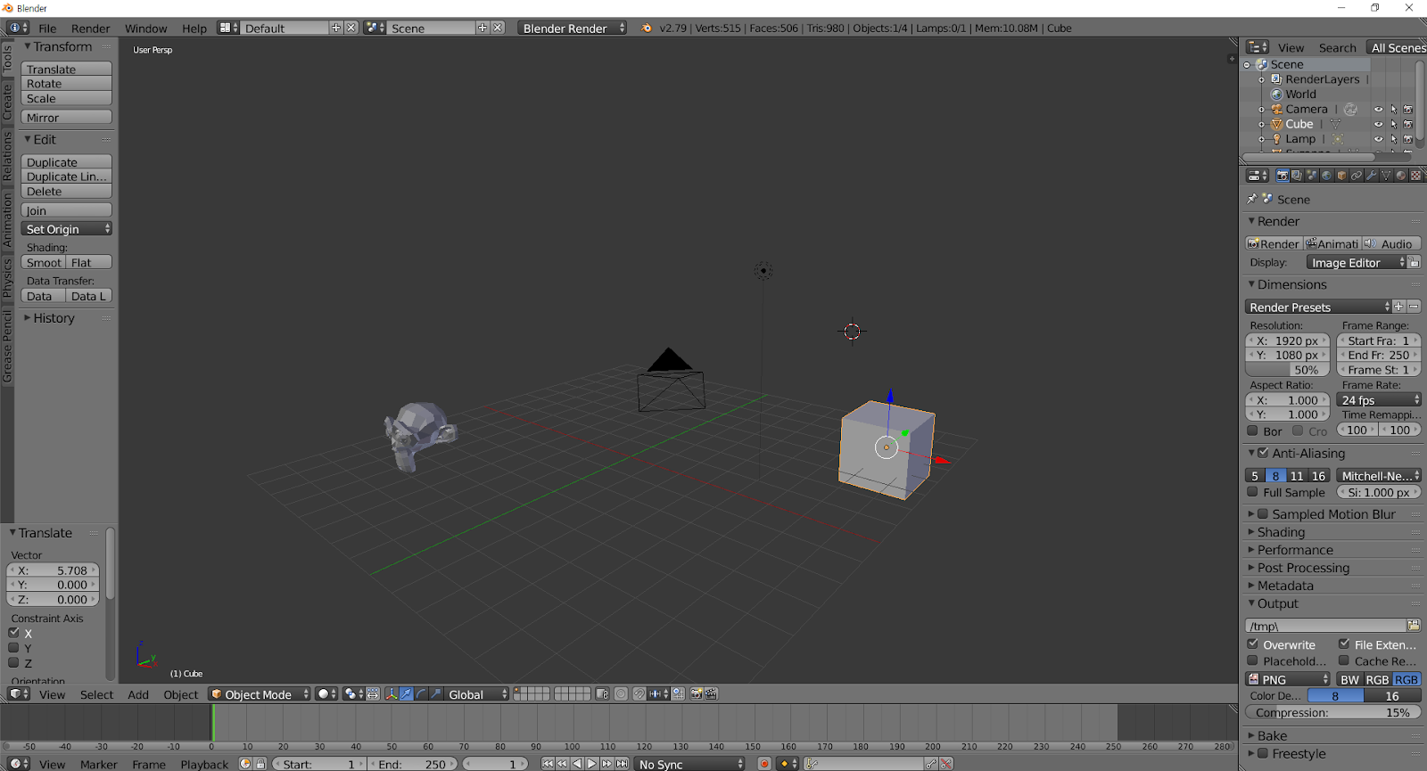
Task: Expand the Sampled Motion Blur panel
Action: point(1333,514)
